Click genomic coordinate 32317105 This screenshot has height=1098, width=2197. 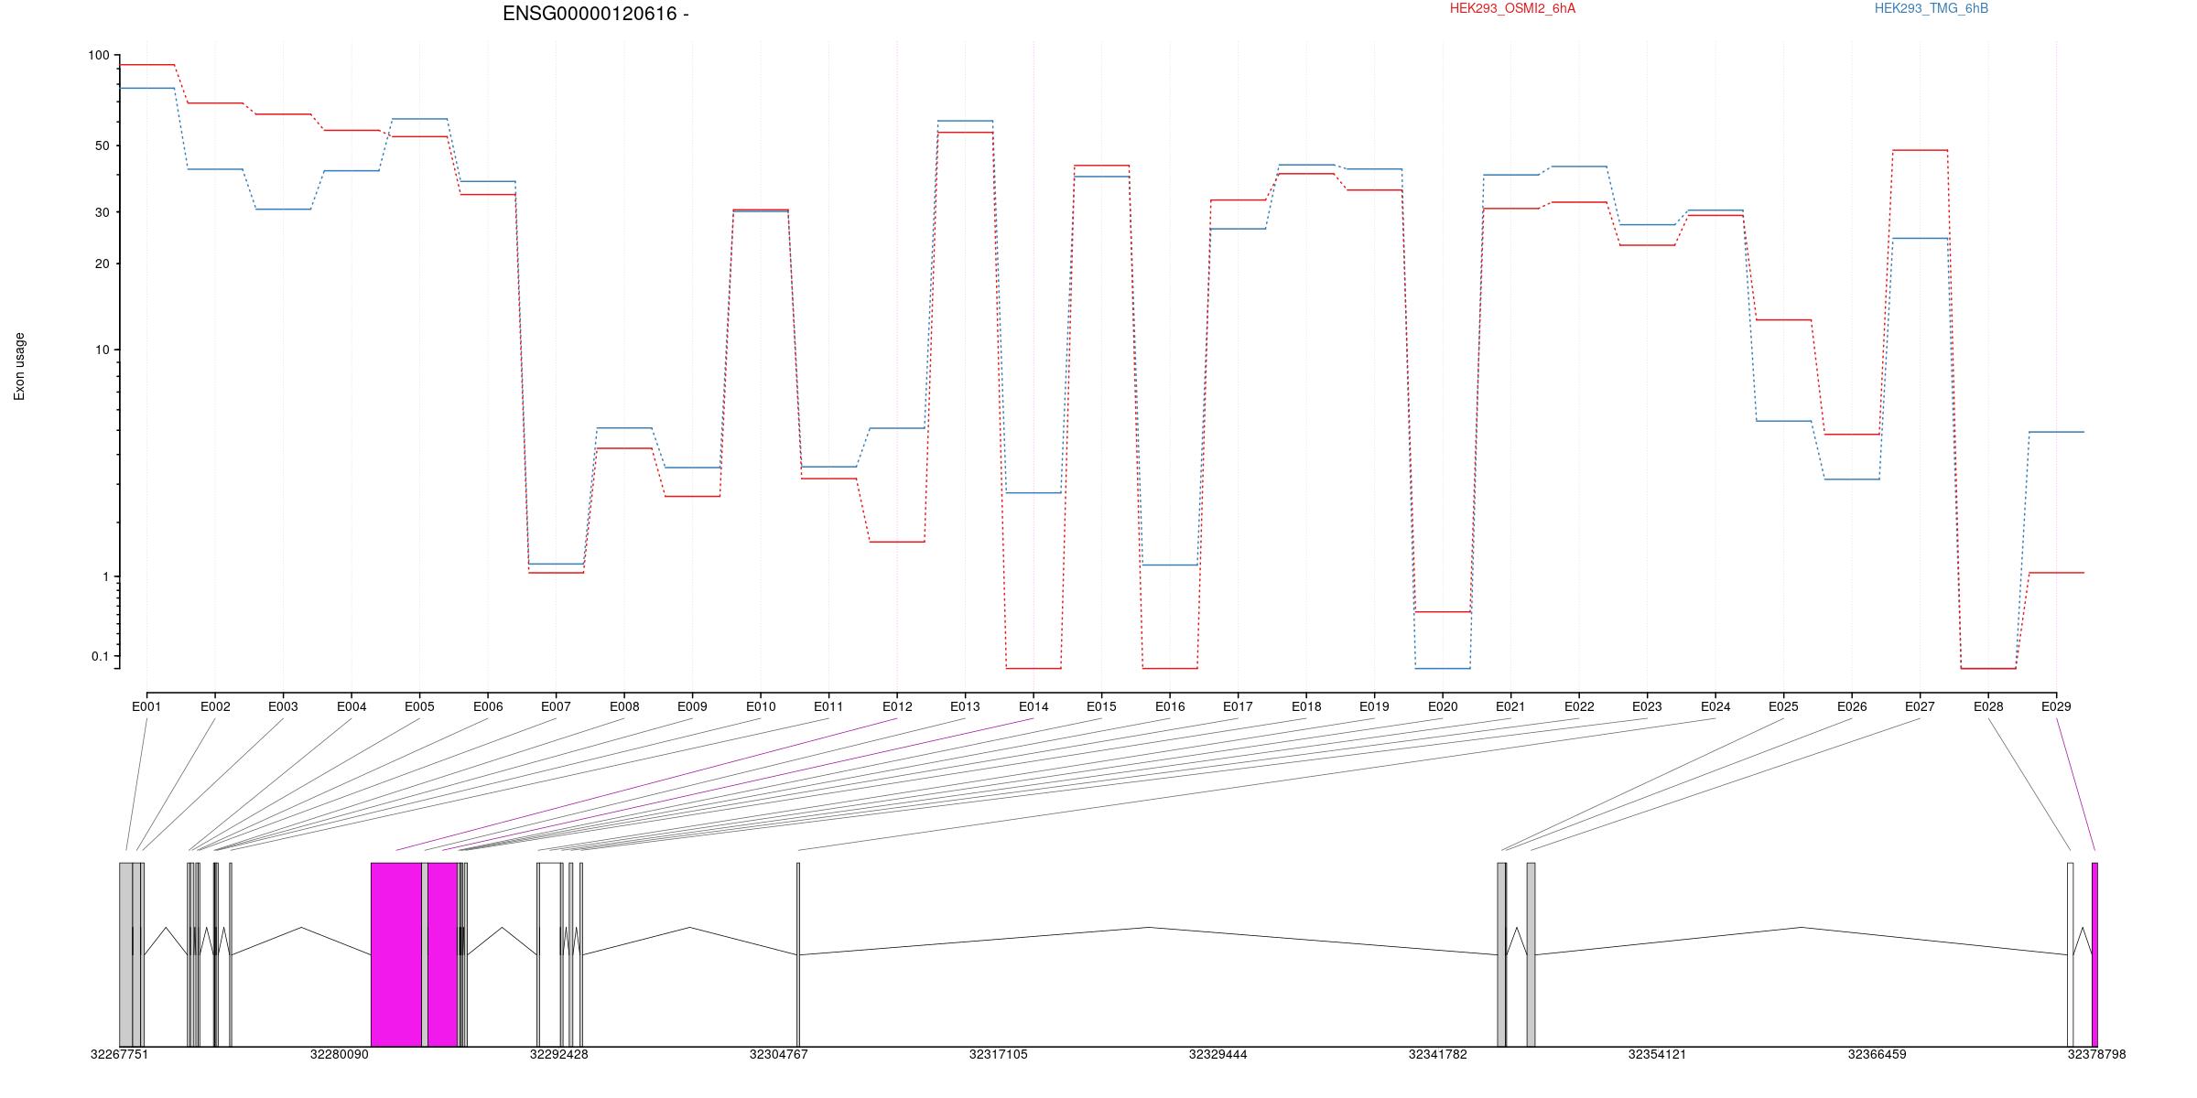[998, 1055]
